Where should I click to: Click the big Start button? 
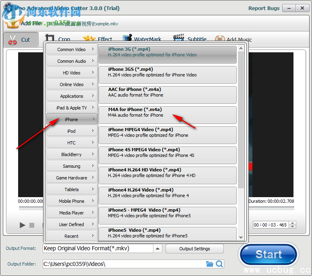click(x=268, y=255)
